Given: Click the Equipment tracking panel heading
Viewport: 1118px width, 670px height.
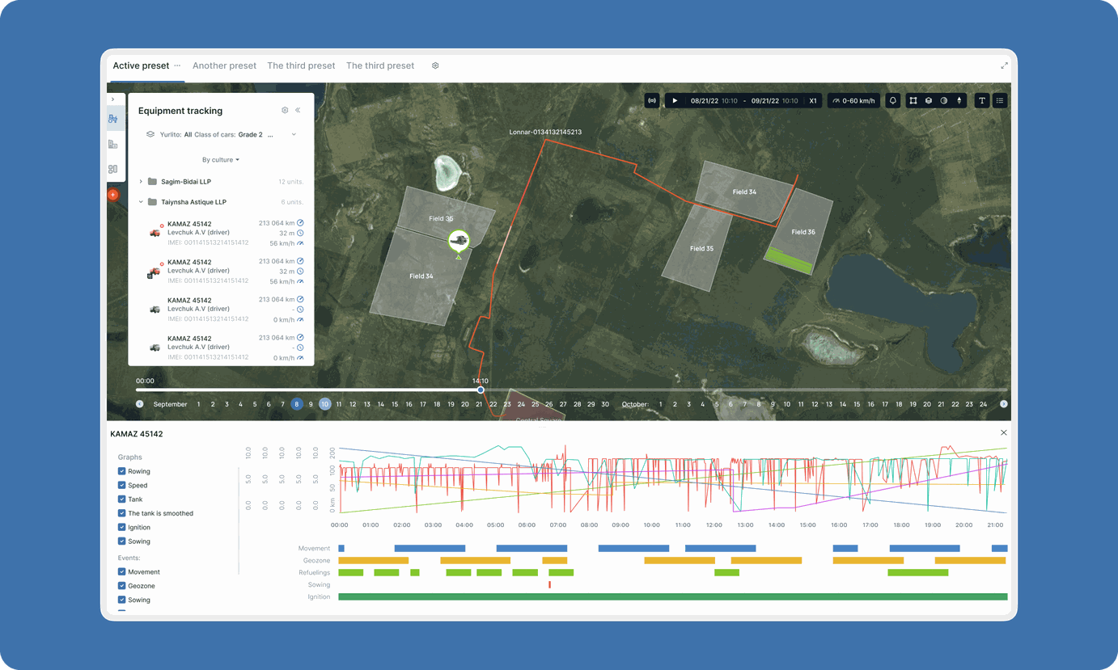Looking at the screenshot, I should pyautogui.click(x=180, y=111).
